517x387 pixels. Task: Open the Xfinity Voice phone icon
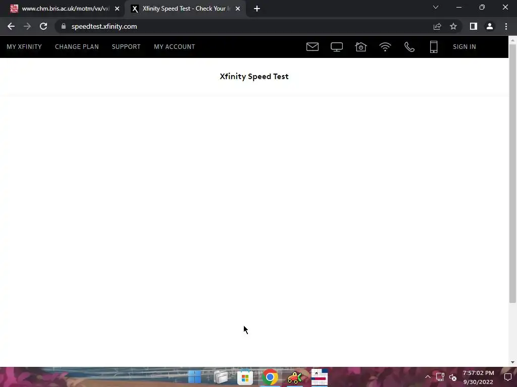point(409,47)
